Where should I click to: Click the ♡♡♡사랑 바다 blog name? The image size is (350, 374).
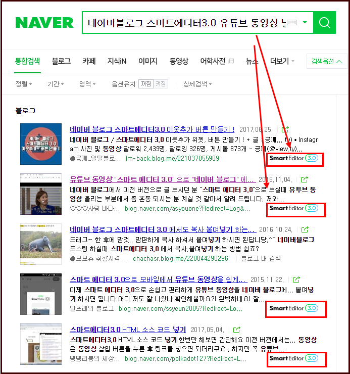(x=94, y=208)
